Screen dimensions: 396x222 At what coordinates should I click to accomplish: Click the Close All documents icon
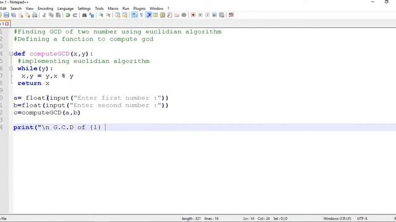28,15
